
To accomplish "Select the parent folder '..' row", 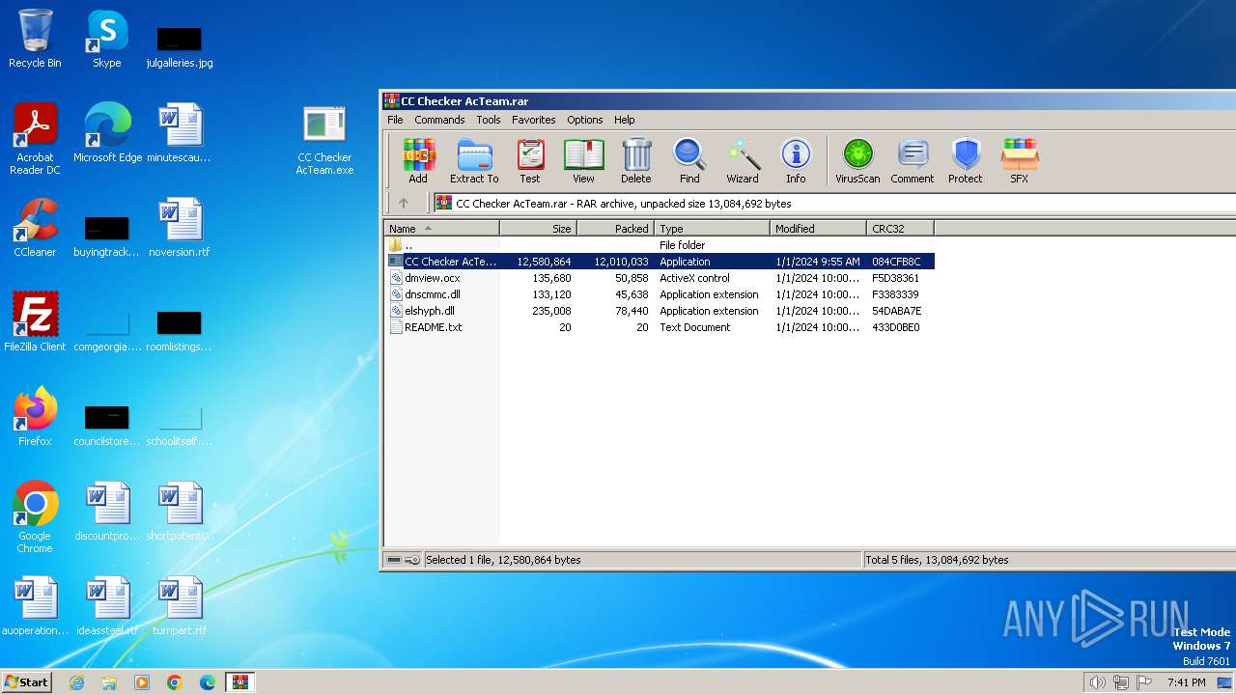I will click(x=660, y=245).
